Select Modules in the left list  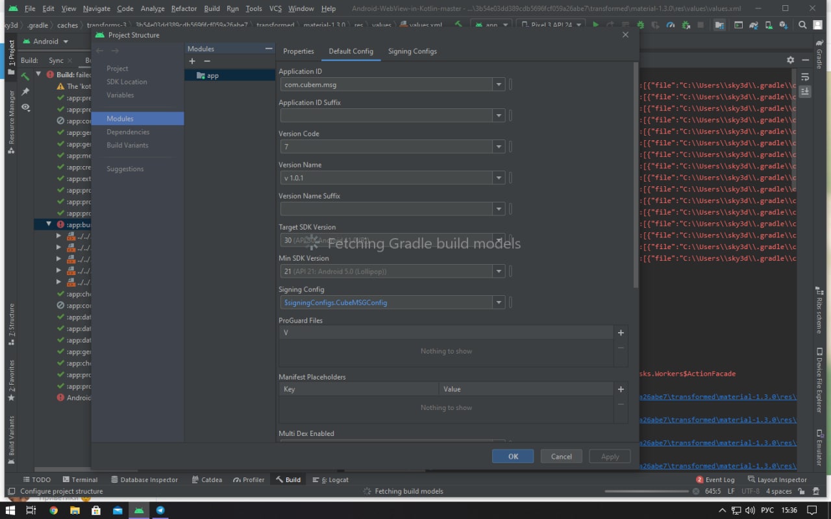tap(138, 119)
